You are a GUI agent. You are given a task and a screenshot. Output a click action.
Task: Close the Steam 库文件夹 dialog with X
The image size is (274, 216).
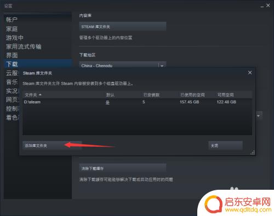(250, 73)
